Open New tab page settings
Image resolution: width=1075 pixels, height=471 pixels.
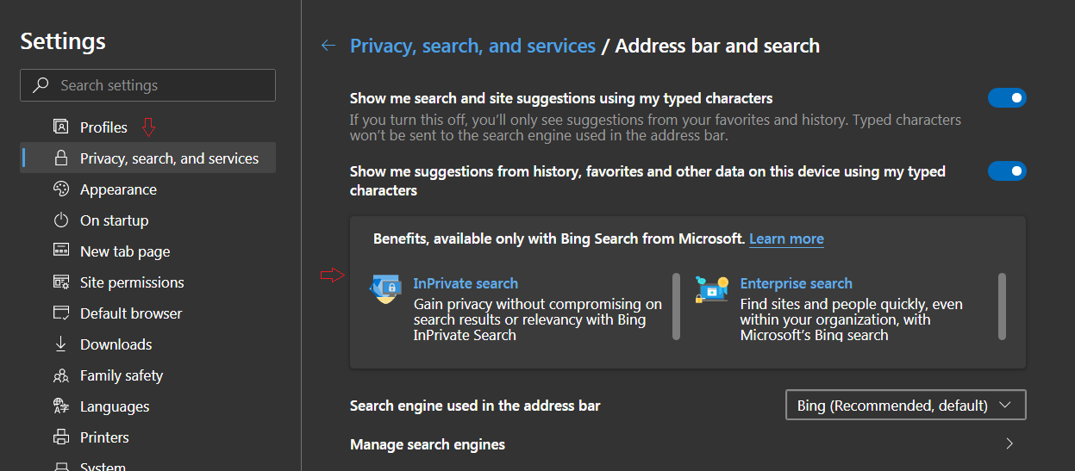148,251
